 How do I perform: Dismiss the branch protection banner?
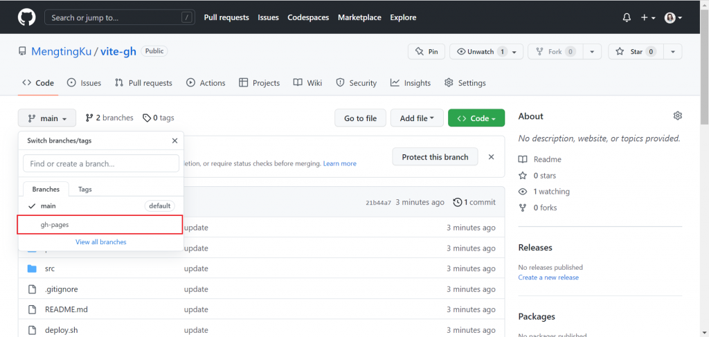coord(492,157)
